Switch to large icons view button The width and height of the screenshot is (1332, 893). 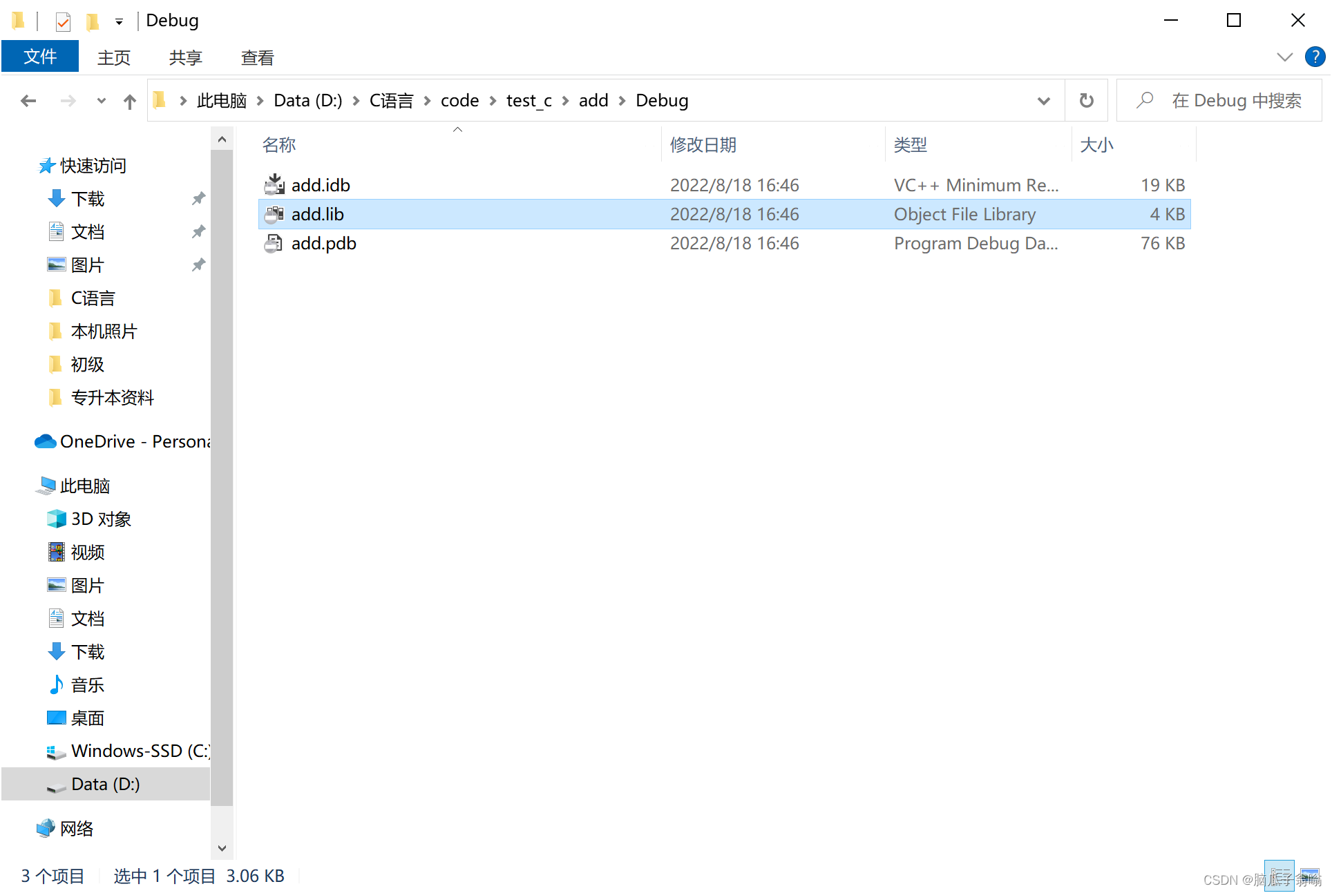[1310, 876]
